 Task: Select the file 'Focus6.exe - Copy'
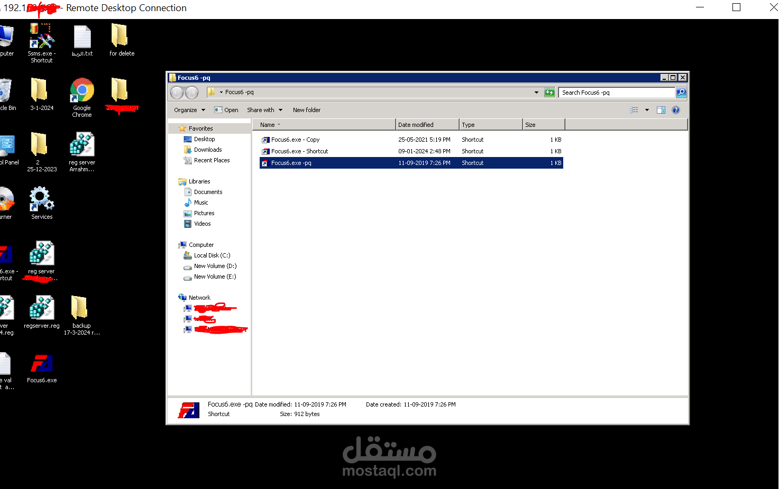click(x=295, y=140)
